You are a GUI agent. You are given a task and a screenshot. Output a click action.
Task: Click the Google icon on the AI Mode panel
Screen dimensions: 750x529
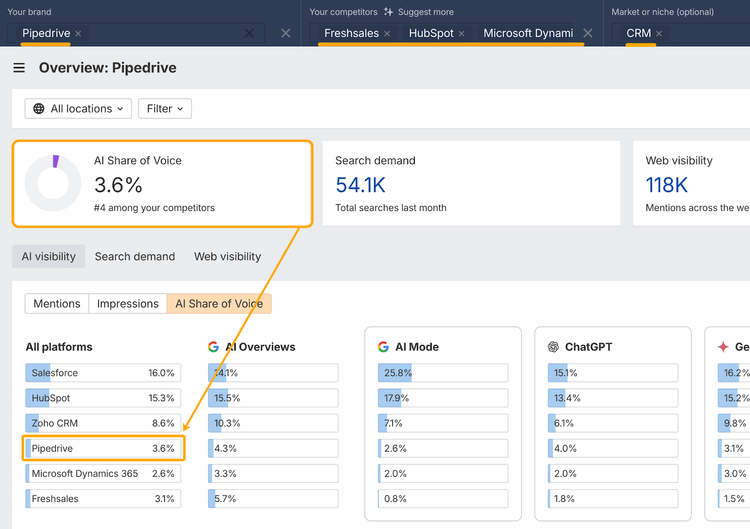pos(383,347)
